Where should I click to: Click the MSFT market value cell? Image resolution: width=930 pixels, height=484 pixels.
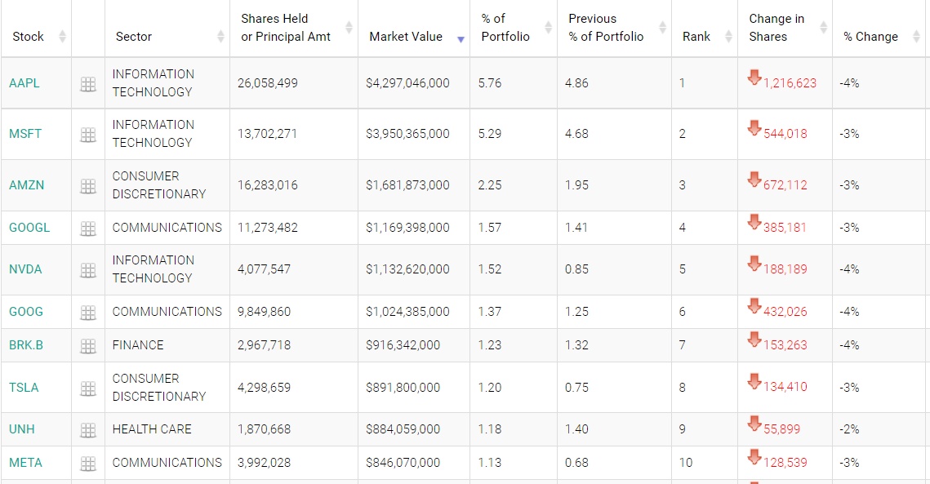click(x=407, y=134)
